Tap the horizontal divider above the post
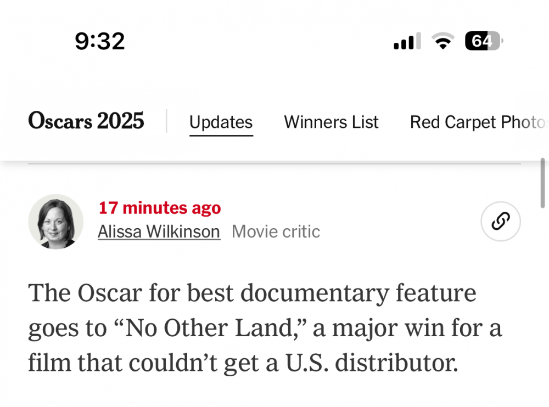 coord(274,163)
